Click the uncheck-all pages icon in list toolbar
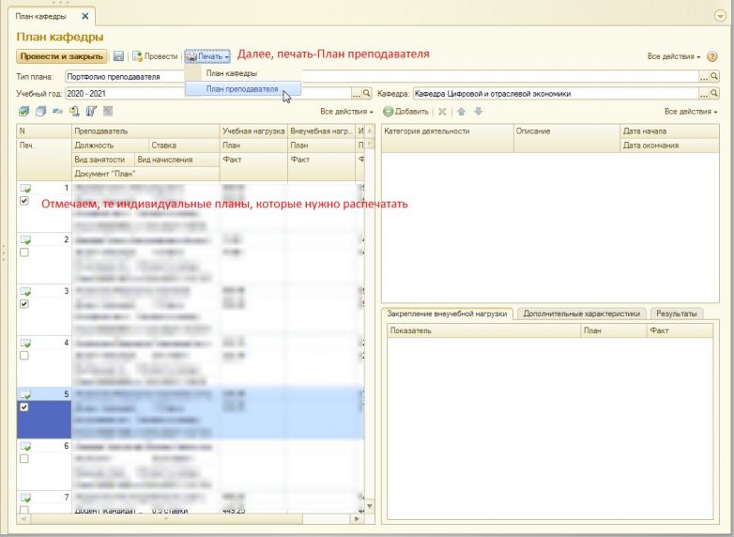 click(x=40, y=112)
